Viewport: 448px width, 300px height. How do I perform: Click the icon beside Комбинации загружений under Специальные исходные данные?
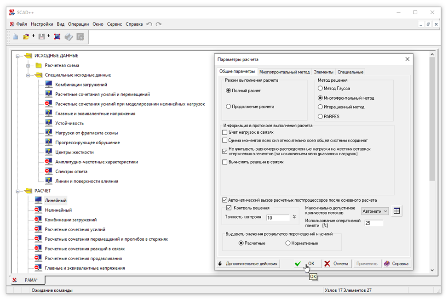[49, 85]
